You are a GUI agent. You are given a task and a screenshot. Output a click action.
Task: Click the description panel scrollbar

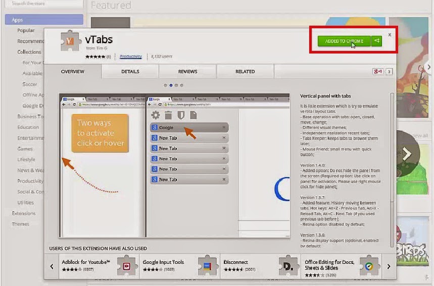click(392, 170)
